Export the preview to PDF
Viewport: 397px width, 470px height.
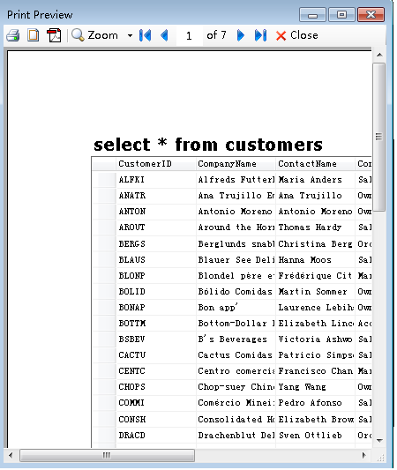tap(55, 35)
